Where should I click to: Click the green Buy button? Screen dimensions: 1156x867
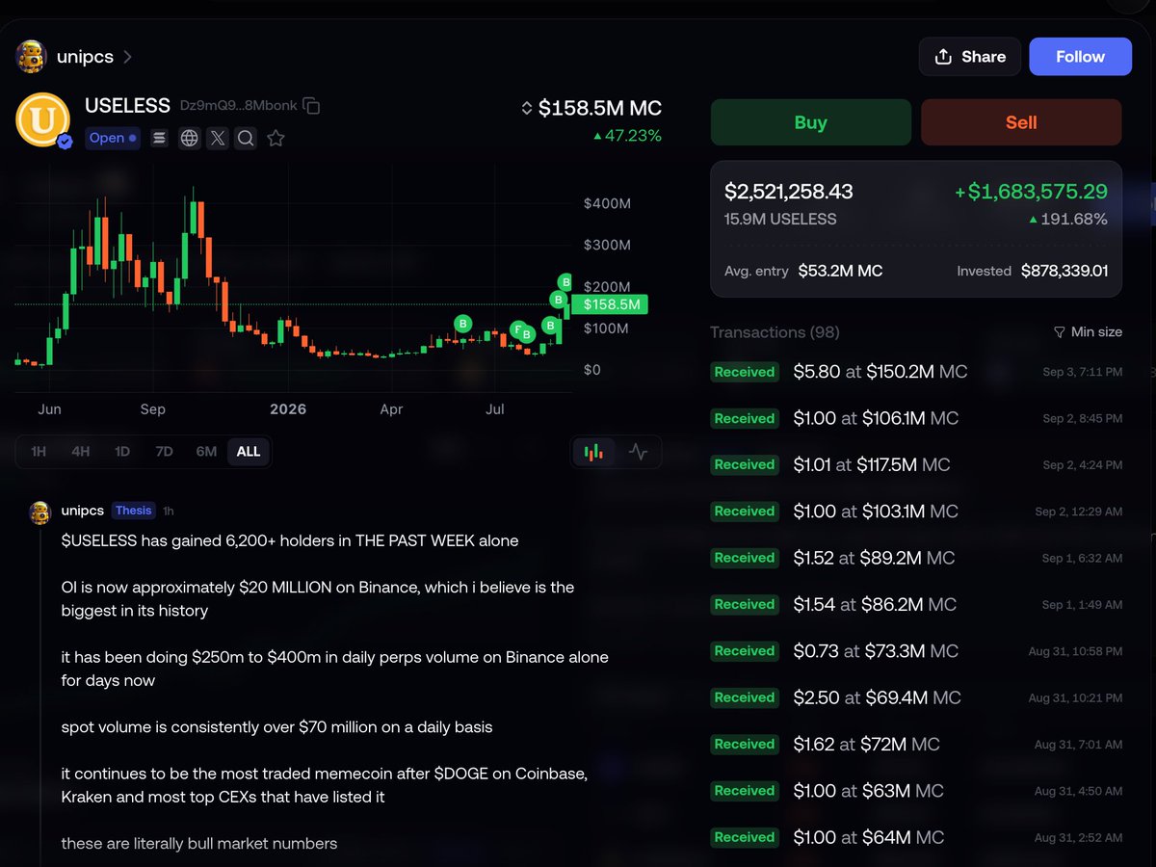[x=810, y=122]
